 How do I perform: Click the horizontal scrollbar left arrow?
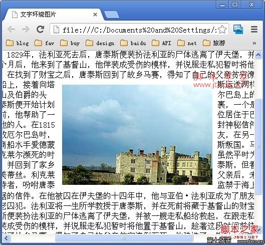coord(7,238)
